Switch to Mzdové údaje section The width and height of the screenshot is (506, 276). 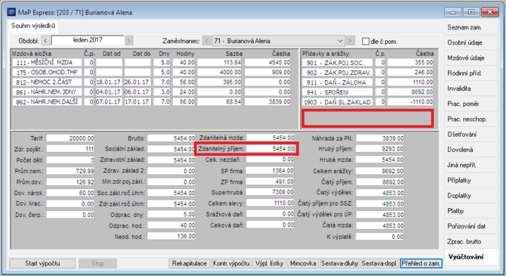coord(466,58)
